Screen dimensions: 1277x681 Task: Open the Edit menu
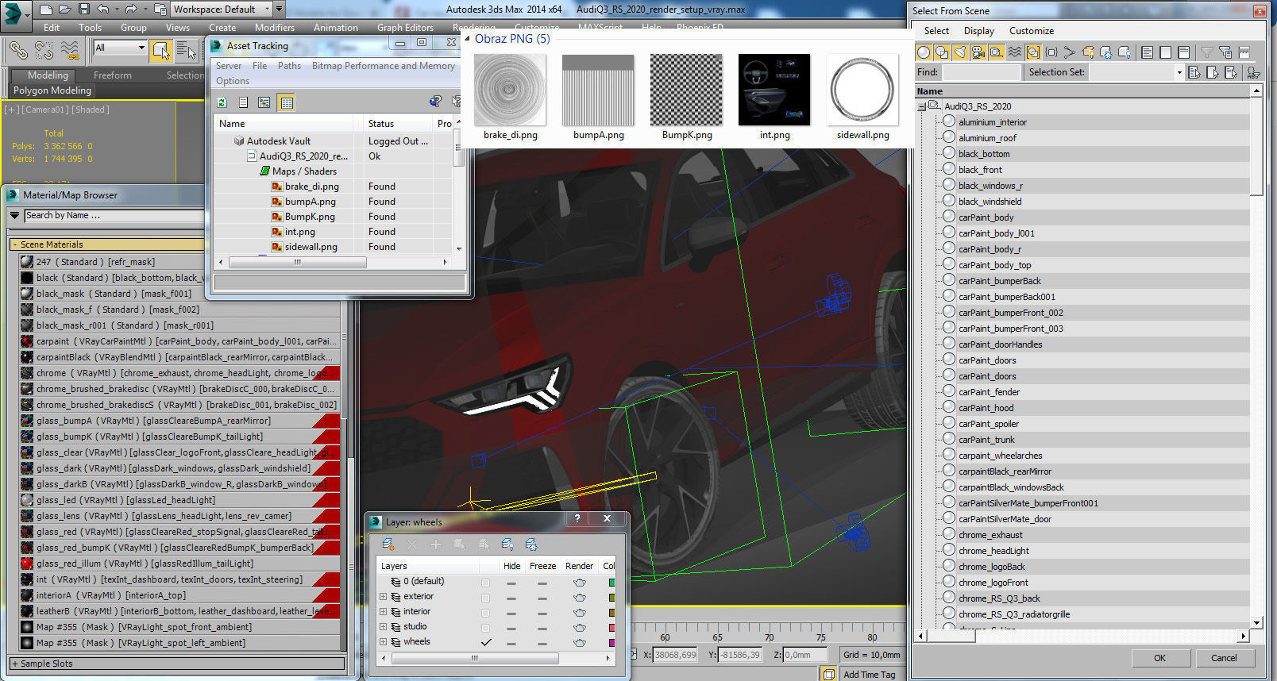pyautogui.click(x=52, y=28)
